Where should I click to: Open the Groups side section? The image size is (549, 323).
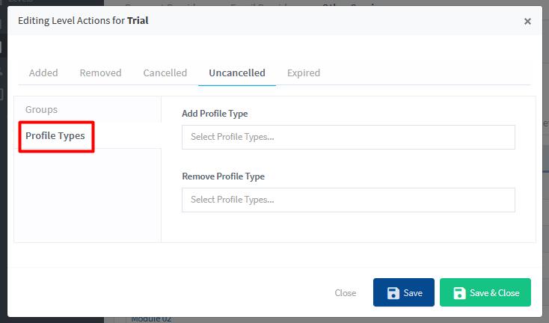[x=41, y=109]
